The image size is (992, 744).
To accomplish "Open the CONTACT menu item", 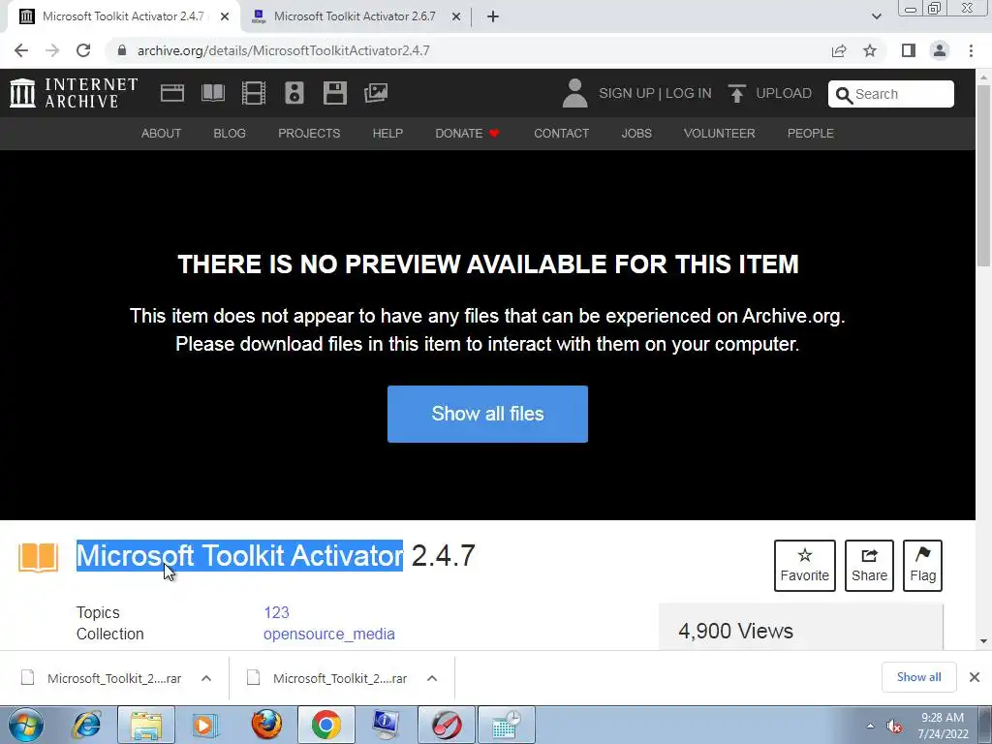I will pyautogui.click(x=561, y=134).
